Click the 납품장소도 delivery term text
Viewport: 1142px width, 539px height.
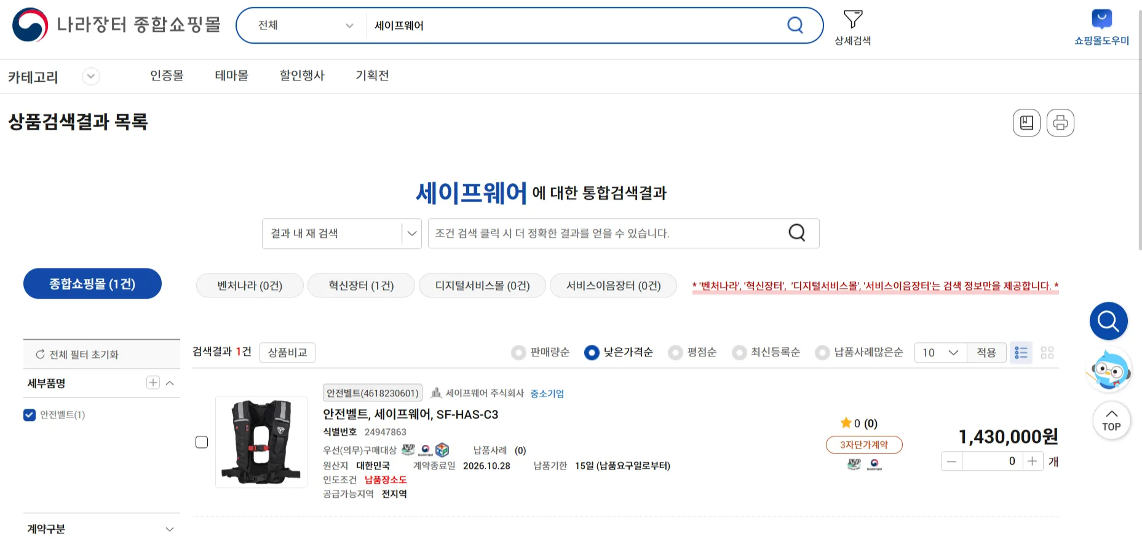coord(386,480)
